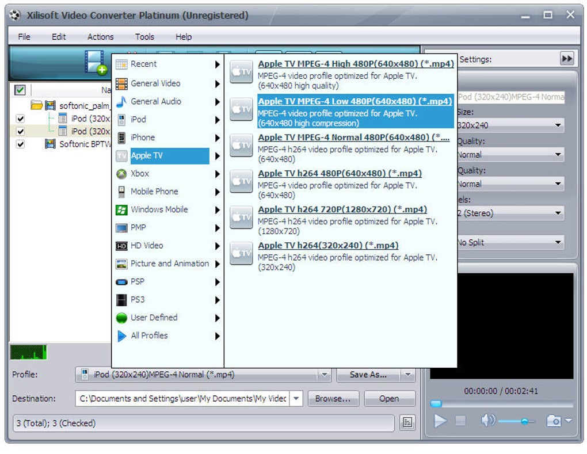Viewport: 587px width, 454px height.
Task: Click the Xbox category icon
Action: point(121,174)
